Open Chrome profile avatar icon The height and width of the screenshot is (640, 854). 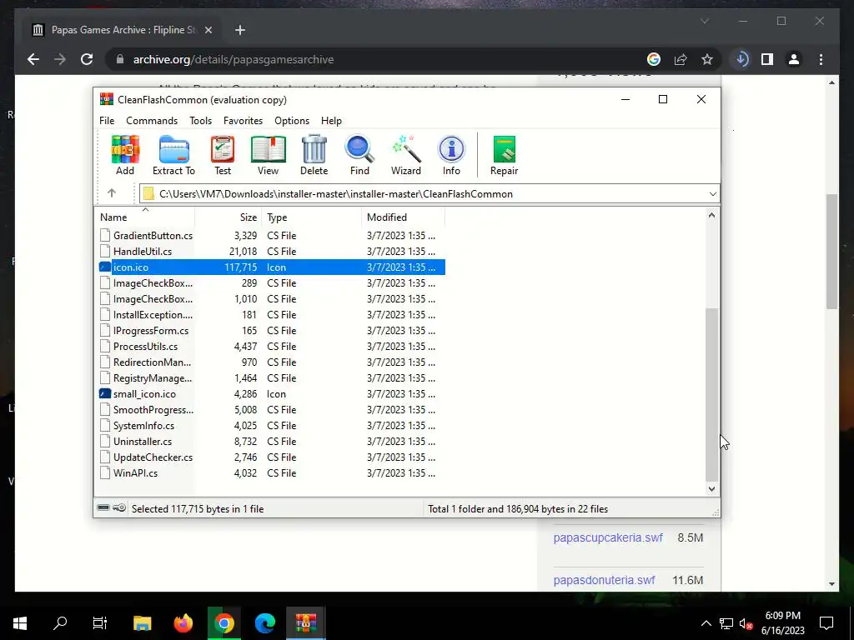[794, 59]
